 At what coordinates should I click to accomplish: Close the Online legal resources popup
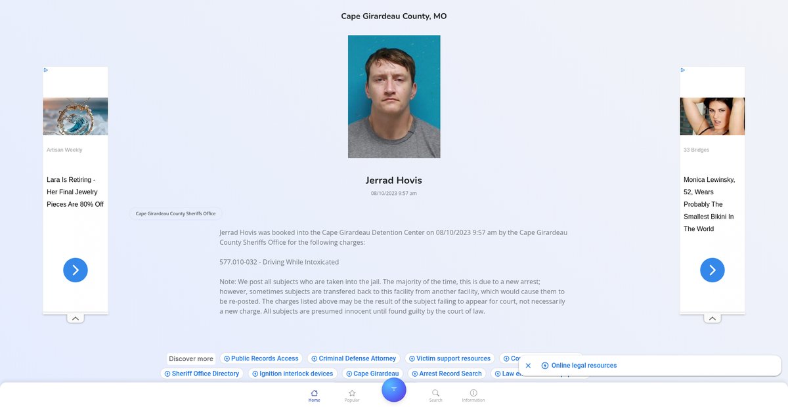pyautogui.click(x=528, y=366)
